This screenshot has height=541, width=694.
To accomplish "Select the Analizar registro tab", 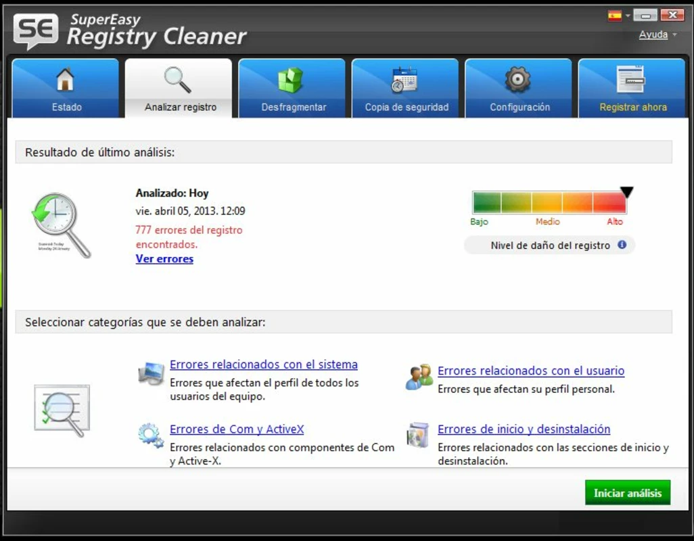I will (x=179, y=89).
